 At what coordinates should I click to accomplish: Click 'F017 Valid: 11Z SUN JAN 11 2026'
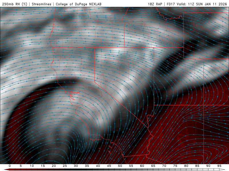[197, 4]
